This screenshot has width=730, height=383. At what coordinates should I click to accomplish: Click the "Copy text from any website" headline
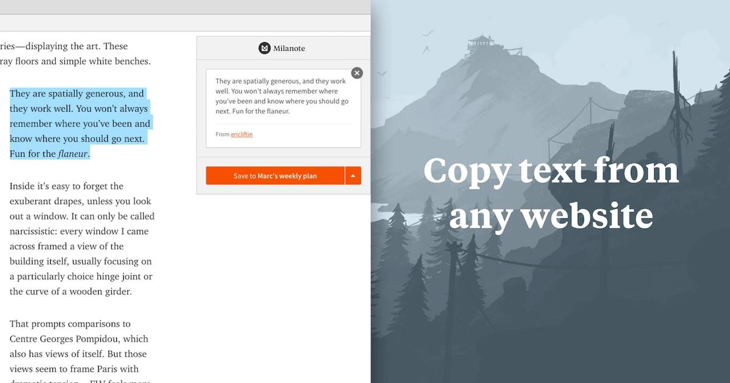click(551, 193)
